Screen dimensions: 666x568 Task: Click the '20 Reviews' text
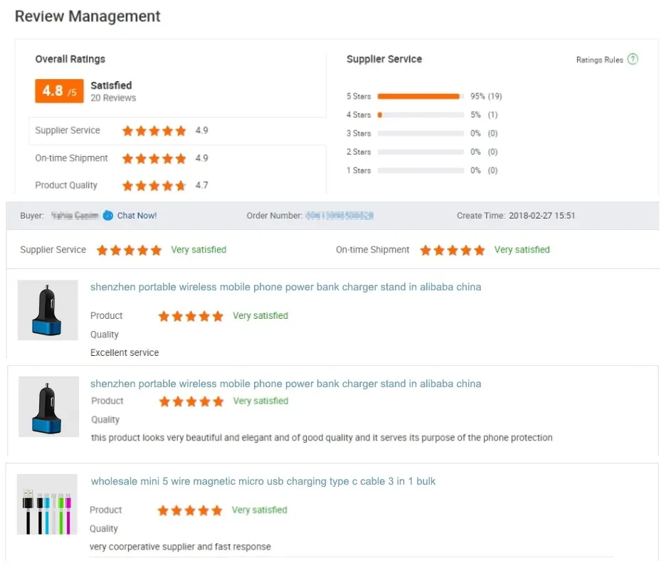pyautogui.click(x=113, y=98)
